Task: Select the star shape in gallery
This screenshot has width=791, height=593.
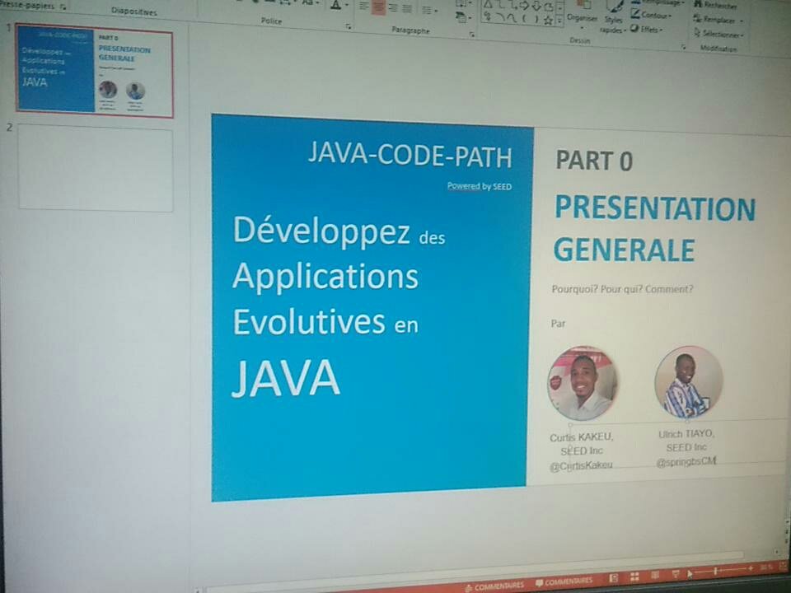Action: [x=549, y=21]
